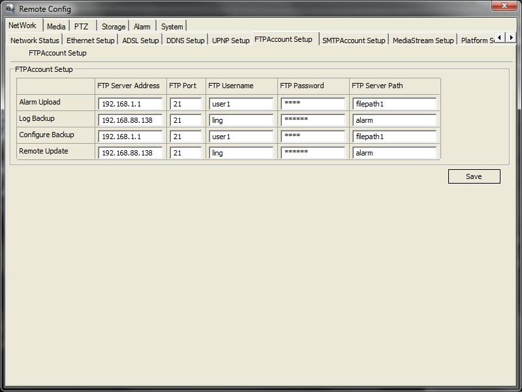Edit Alarm Upload FTP password field
Image resolution: width=522 pixels, height=392 pixels.
[x=313, y=104]
